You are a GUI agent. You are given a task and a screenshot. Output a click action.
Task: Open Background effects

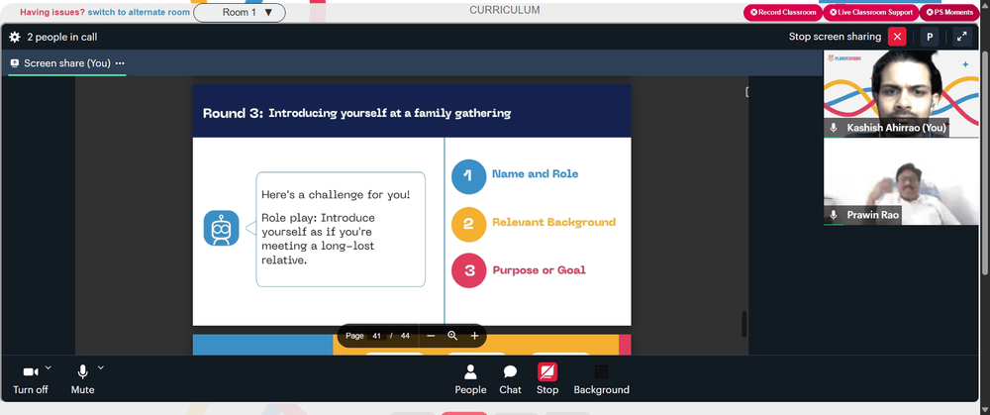[601, 379]
